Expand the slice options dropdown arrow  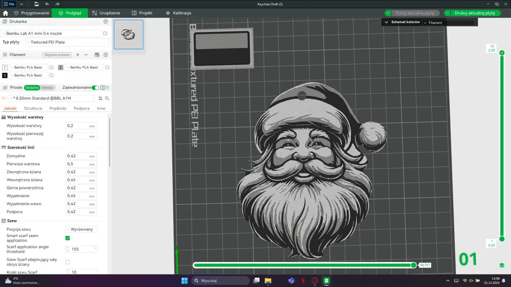tap(388, 13)
